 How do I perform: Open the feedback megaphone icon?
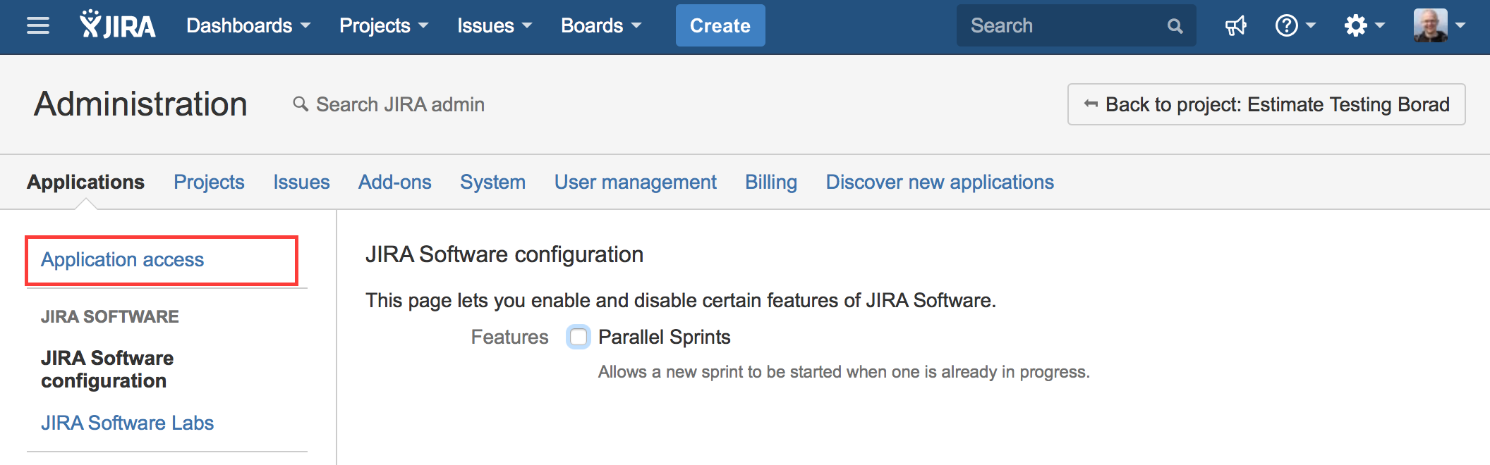[1236, 26]
